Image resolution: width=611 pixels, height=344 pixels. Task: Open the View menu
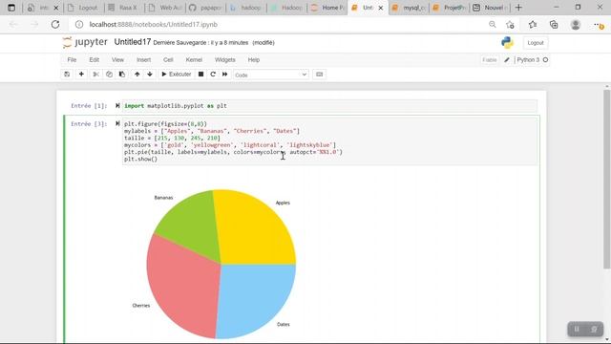click(117, 59)
